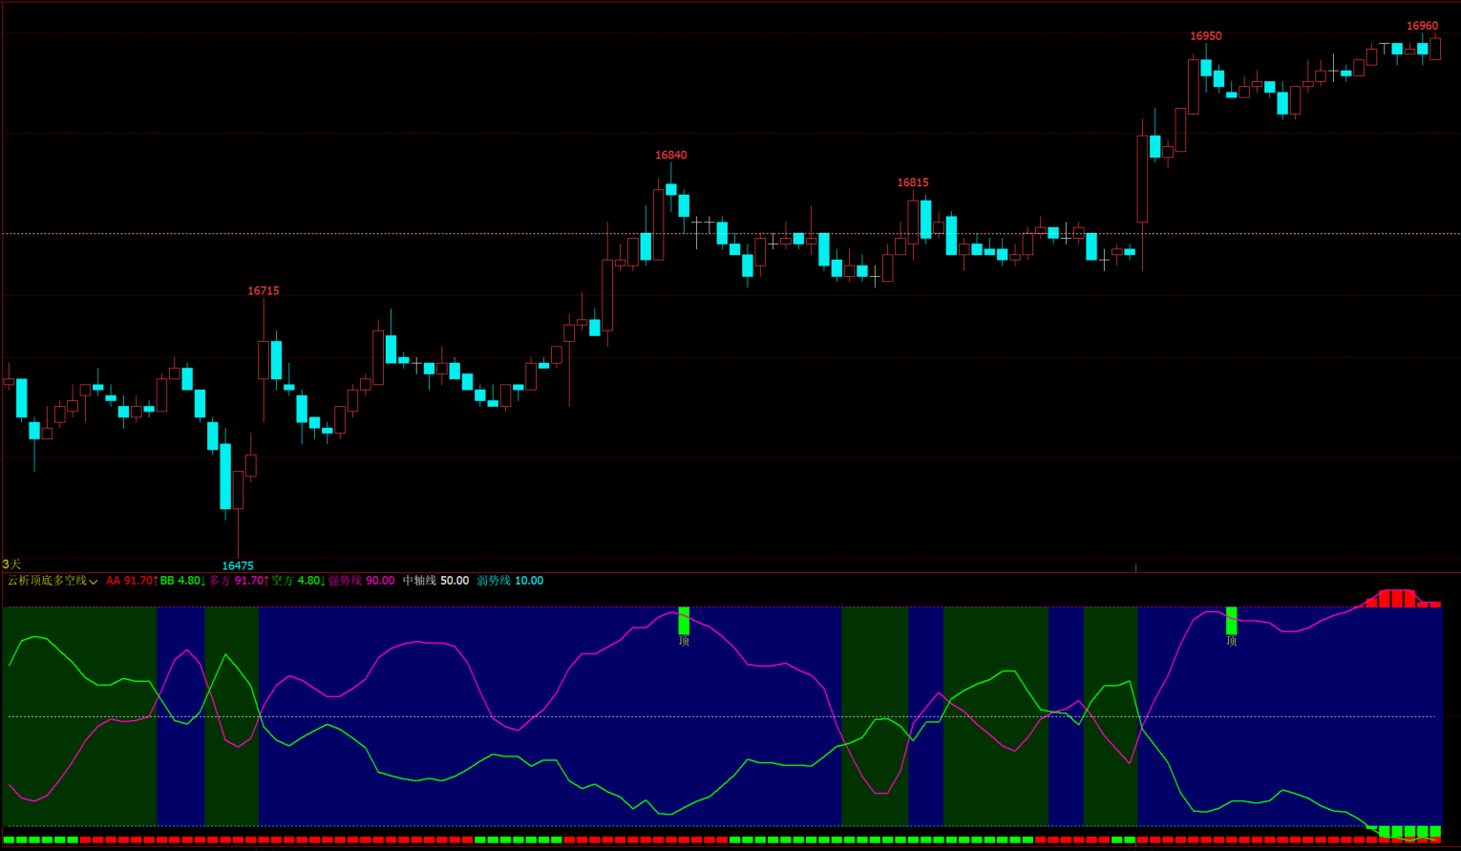Click the AA 91.70 up-arrow readout
This screenshot has height=851, width=1461.
pos(132,581)
